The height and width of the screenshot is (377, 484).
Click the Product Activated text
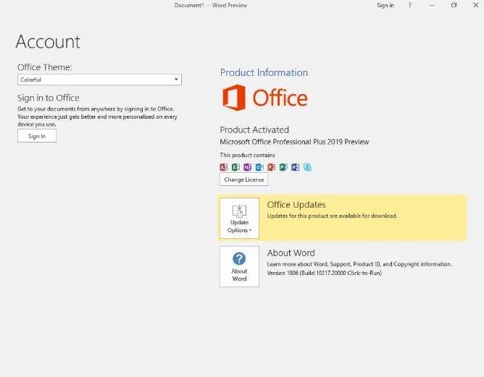254,130
